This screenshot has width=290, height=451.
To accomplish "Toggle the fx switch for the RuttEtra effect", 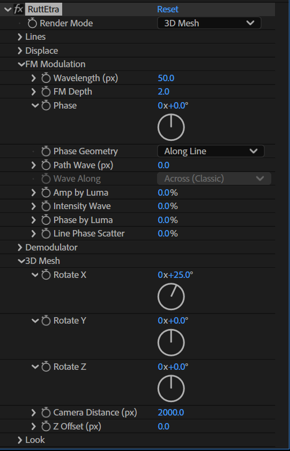I will pyautogui.click(x=19, y=9).
